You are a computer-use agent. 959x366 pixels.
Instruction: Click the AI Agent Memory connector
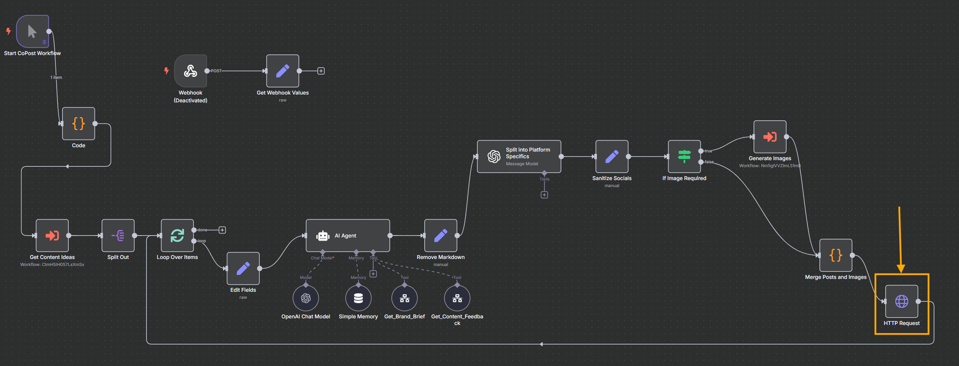[356, 252]
